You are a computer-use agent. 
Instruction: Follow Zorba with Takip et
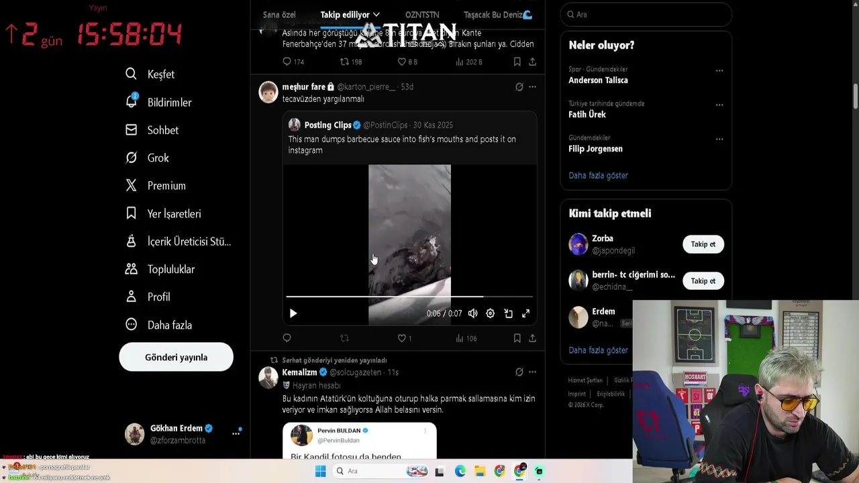[x=703, y=244]
